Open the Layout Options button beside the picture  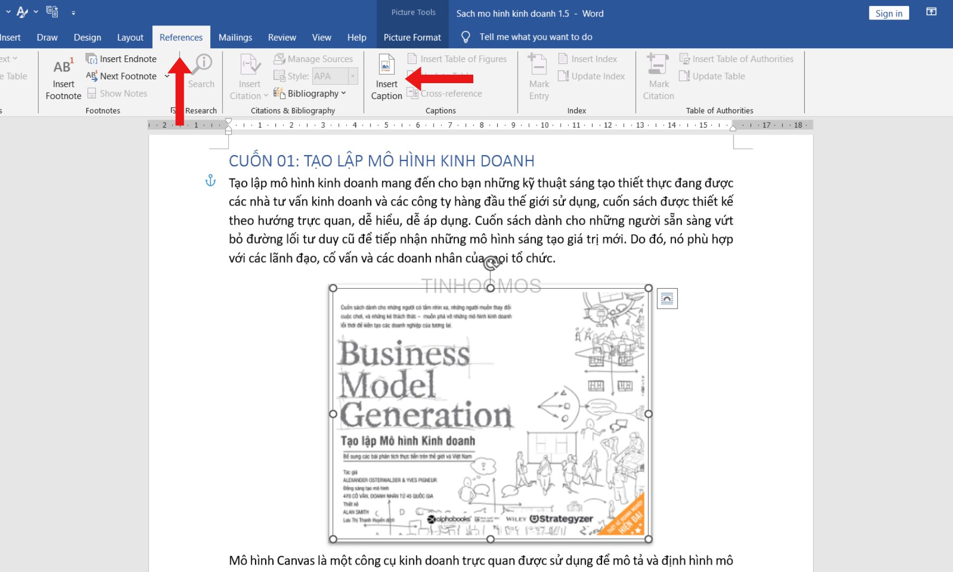667,299
